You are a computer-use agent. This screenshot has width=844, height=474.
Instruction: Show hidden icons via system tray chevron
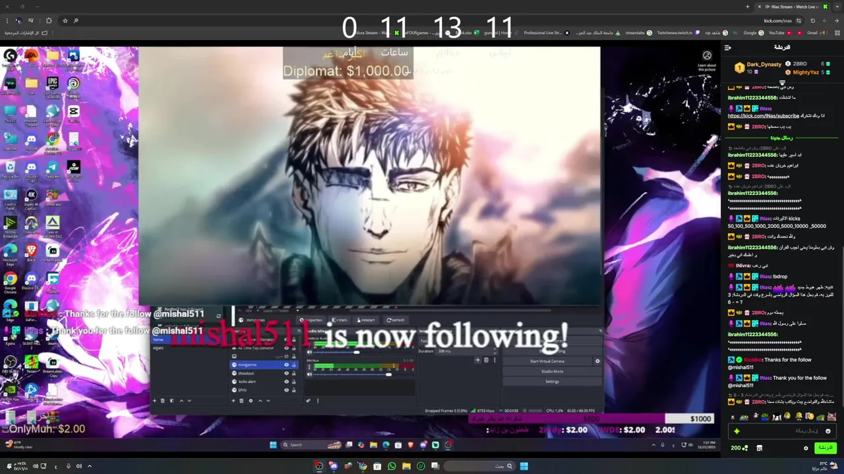tap(90, 466)
